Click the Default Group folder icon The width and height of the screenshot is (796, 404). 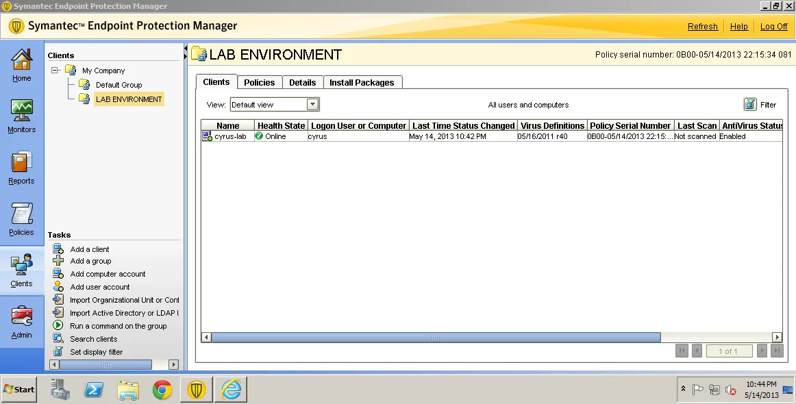(84, 84)
